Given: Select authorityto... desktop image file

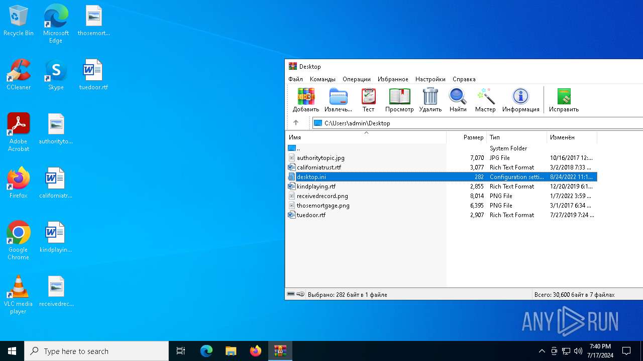Looking at the screenshot, I should point(56,129).
